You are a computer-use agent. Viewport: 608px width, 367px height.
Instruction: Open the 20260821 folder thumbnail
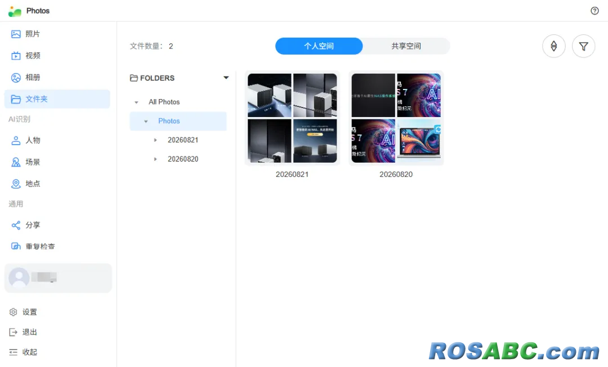point(292,118)
